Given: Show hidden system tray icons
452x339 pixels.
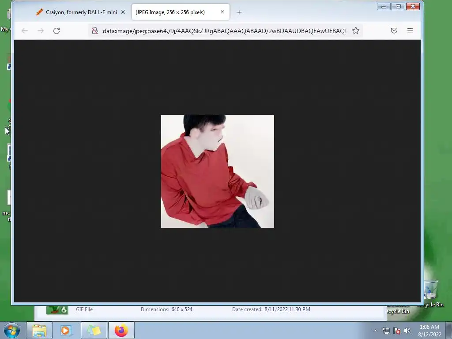Looking at the screenshot, I should point(375,331).
